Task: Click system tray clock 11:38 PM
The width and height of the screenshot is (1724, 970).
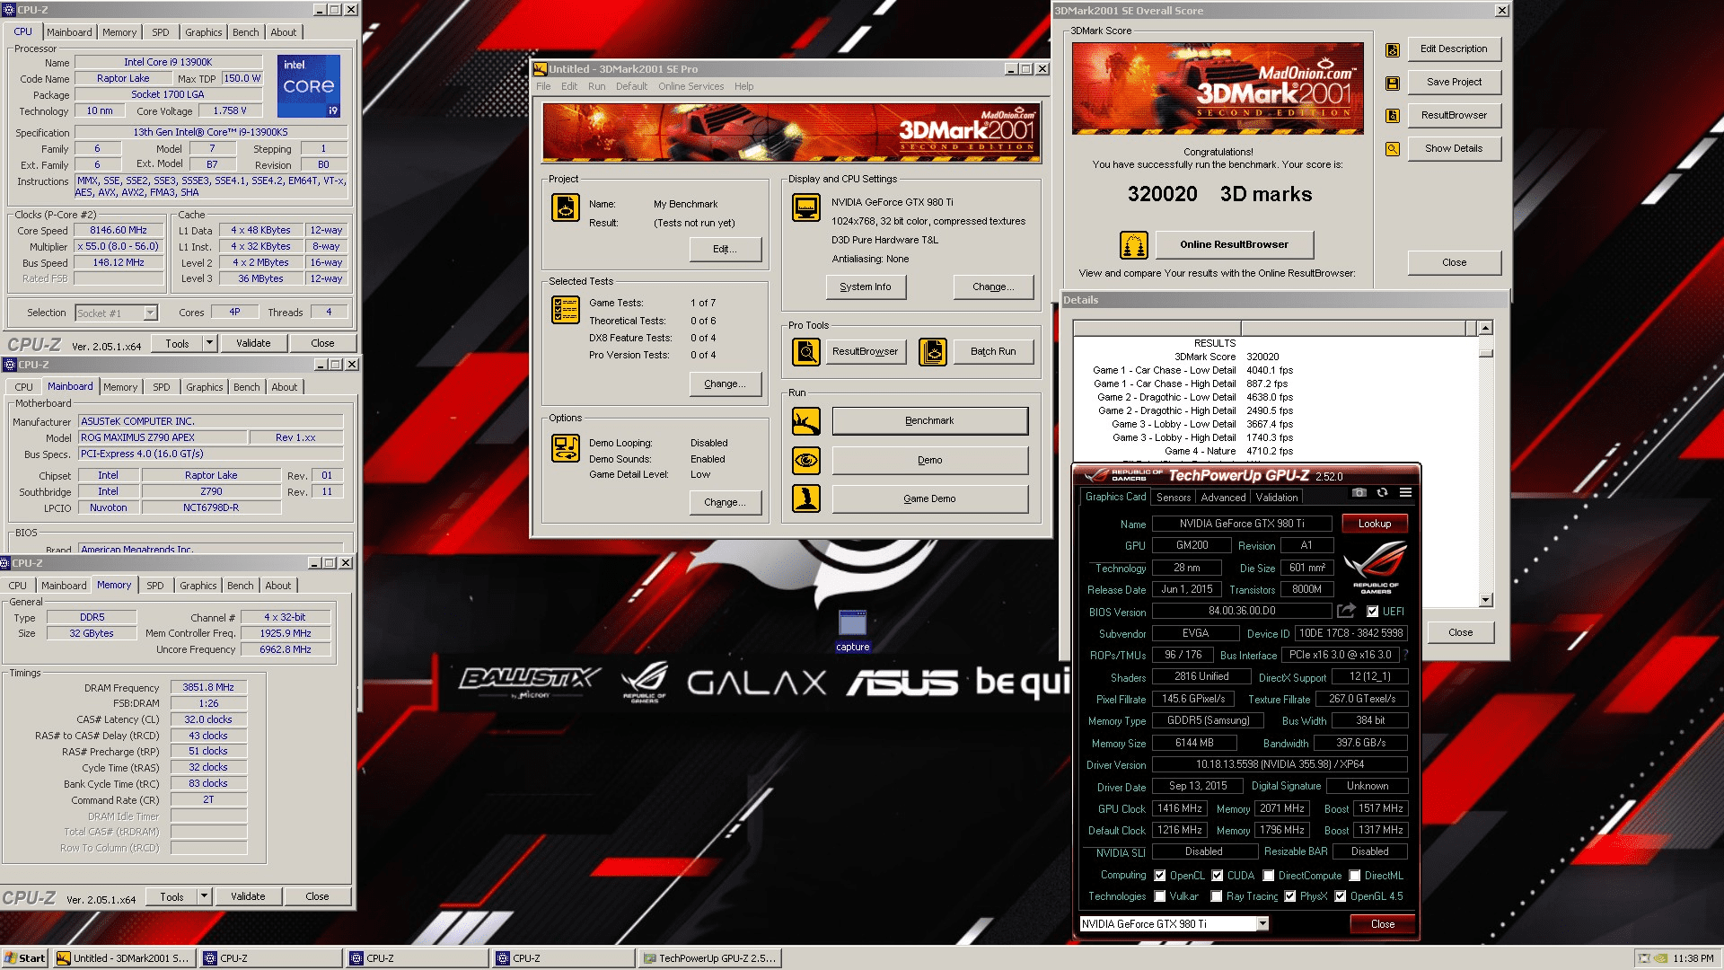Action: 1693,958
